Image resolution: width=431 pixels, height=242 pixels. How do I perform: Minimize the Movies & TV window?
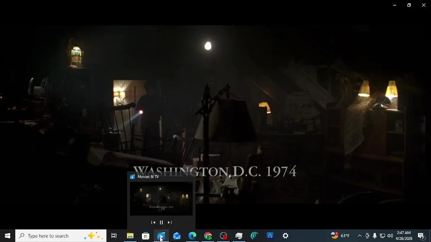(x=394, y=5)
